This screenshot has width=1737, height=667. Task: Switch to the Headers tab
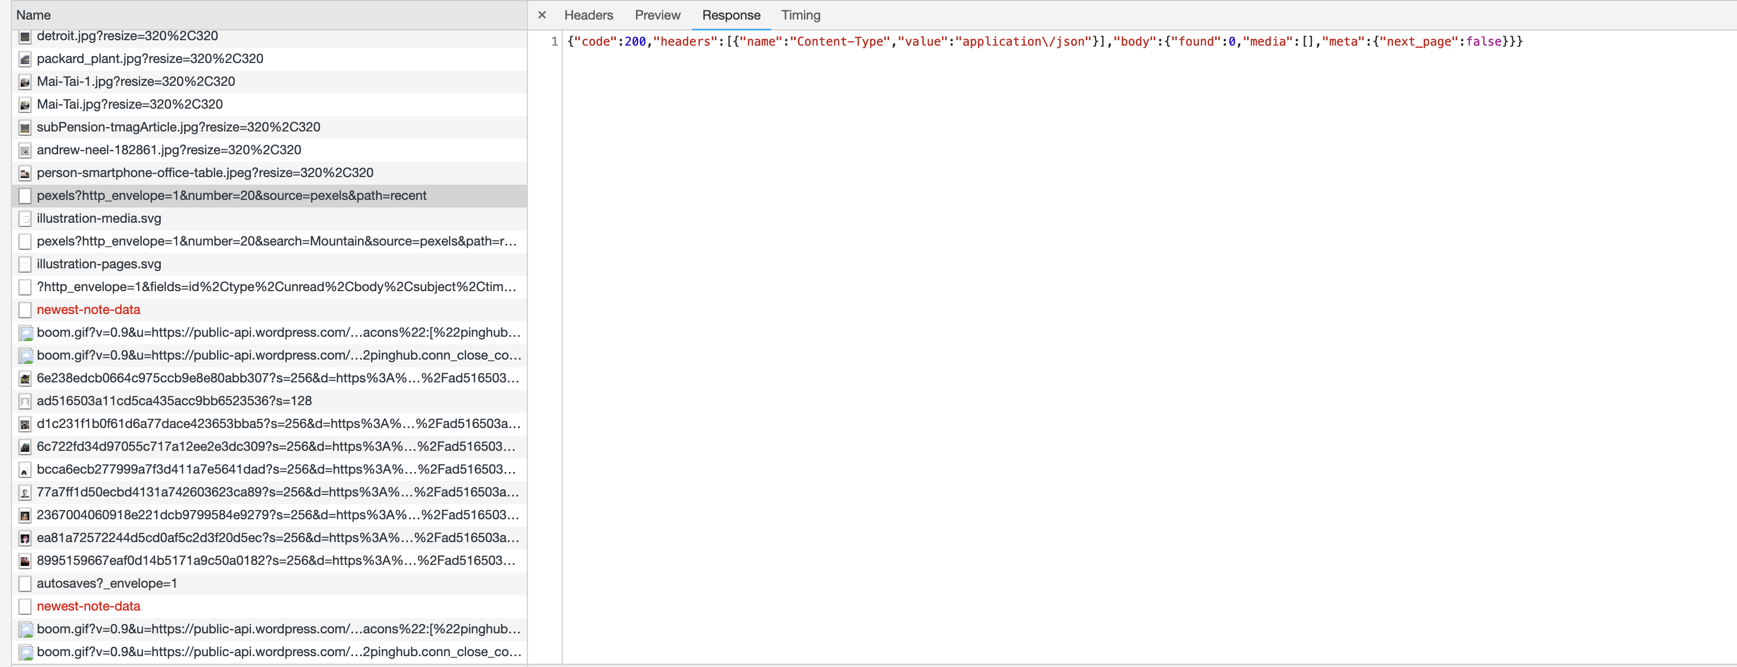588,15
